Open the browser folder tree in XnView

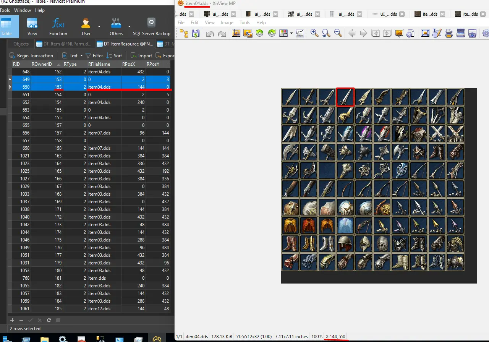184,33
